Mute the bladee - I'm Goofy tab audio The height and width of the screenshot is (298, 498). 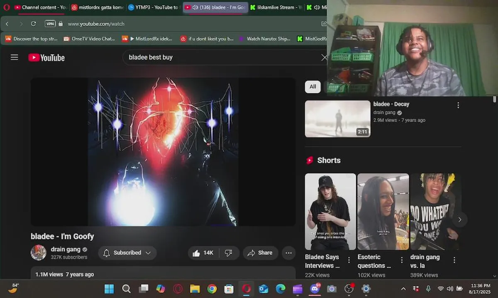(195, 7)
